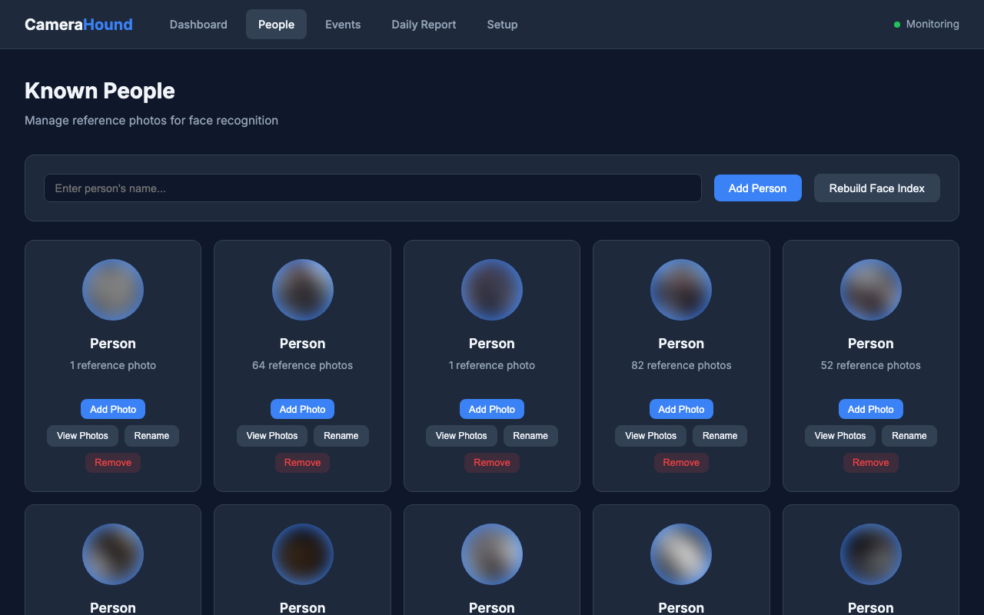The width and height of the screenshot is (984, 615).
Task: Click the Add Person button
Action: click(757, 188)
